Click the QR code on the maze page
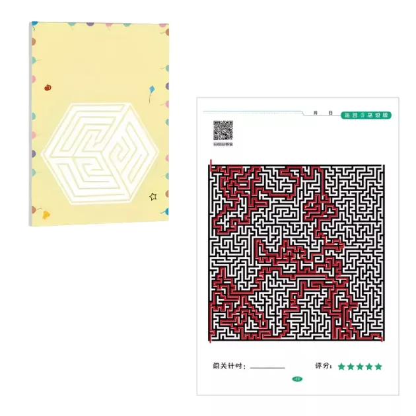416x416 pixels. [x=223, y=130]
